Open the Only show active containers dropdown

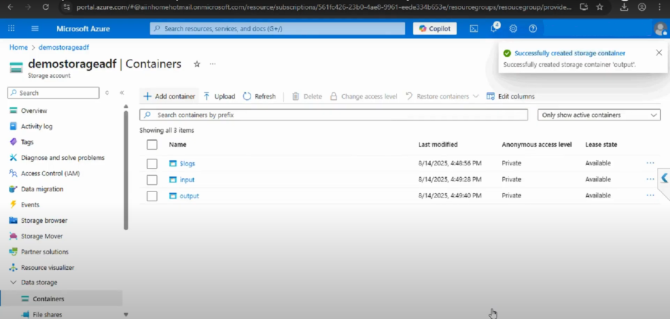pos(599,115)
